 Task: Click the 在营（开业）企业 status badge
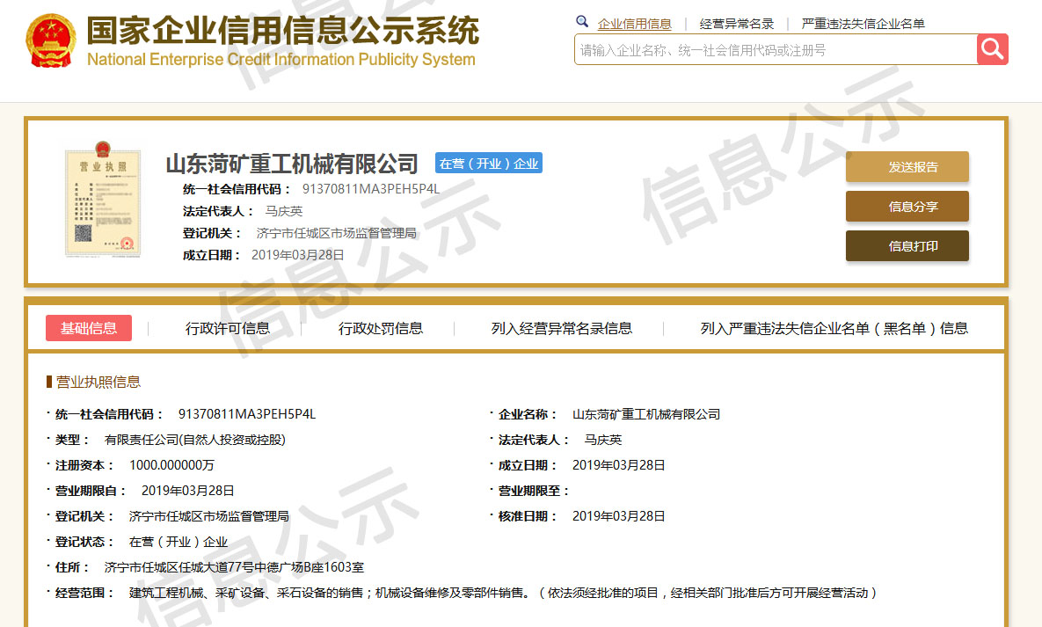(x=488, y=164)
